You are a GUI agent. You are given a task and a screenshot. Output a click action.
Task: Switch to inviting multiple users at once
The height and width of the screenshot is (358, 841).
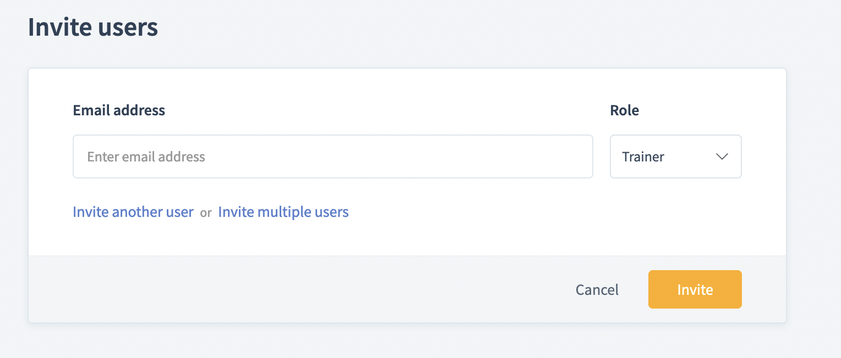[283, 212]
